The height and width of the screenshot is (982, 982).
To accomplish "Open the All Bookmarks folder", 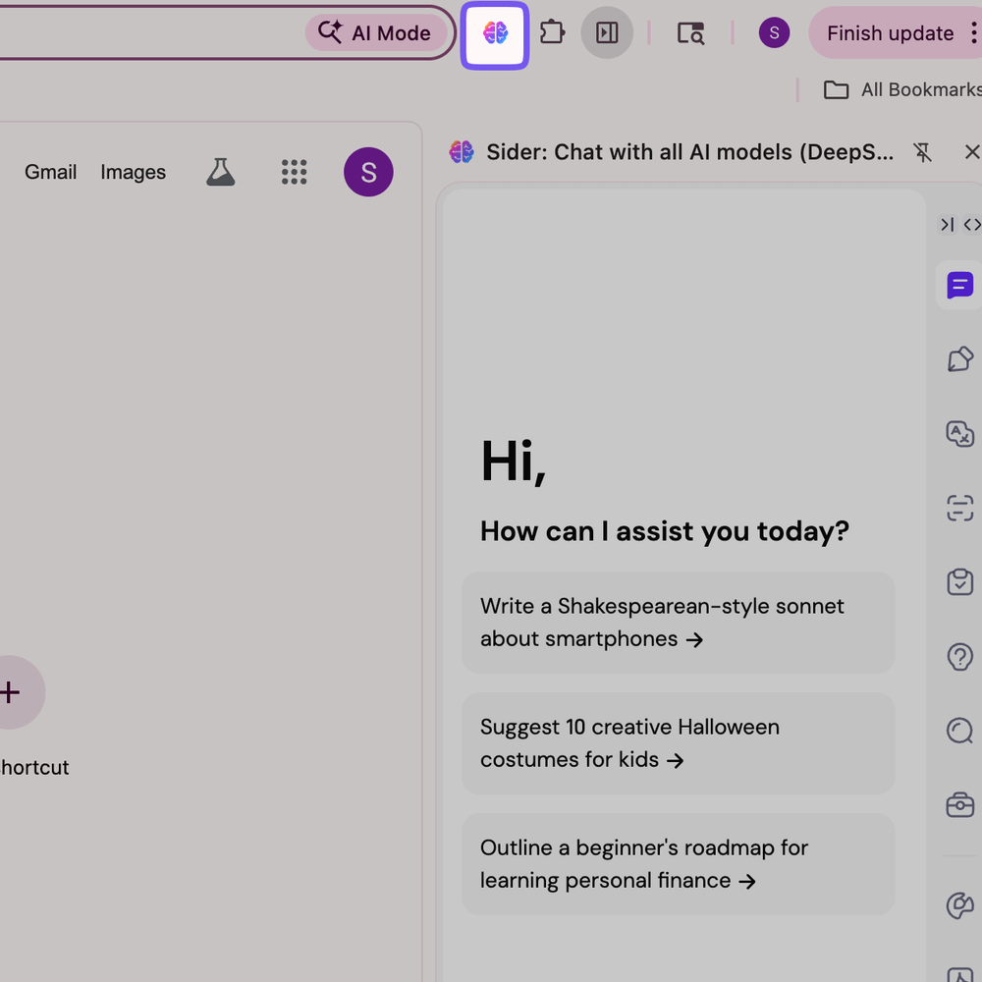I will click(903, 89).
